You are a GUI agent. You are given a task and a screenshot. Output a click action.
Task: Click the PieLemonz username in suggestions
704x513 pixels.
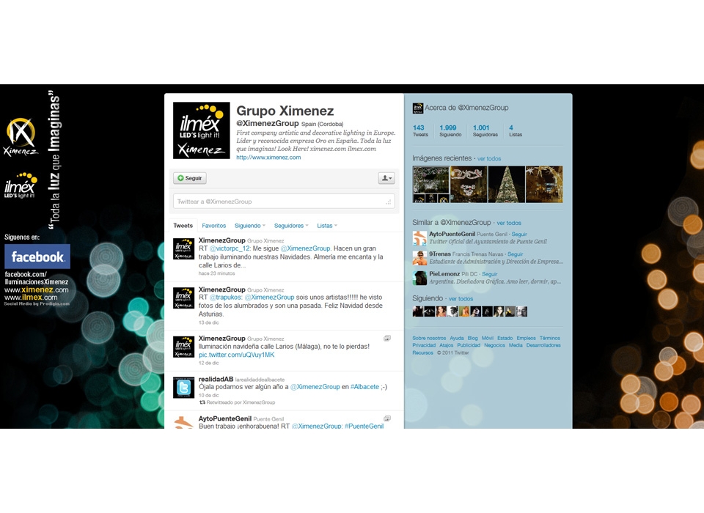pyautogui.click(x=444, y=274)
